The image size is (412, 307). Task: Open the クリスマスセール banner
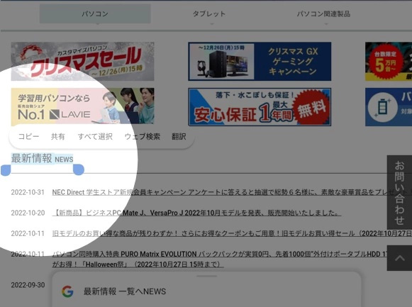click(82, 61)
